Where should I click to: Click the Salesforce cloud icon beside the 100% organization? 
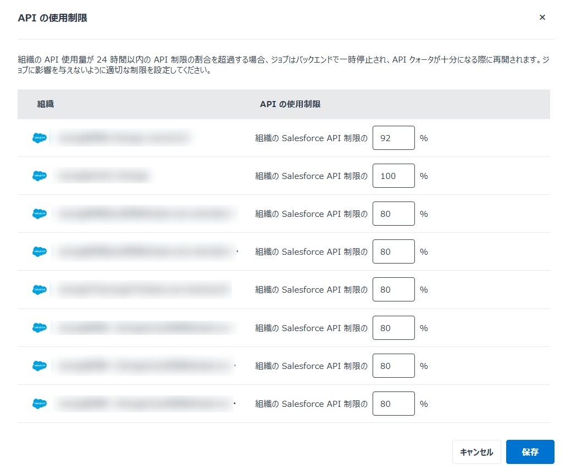click(39, 176)
